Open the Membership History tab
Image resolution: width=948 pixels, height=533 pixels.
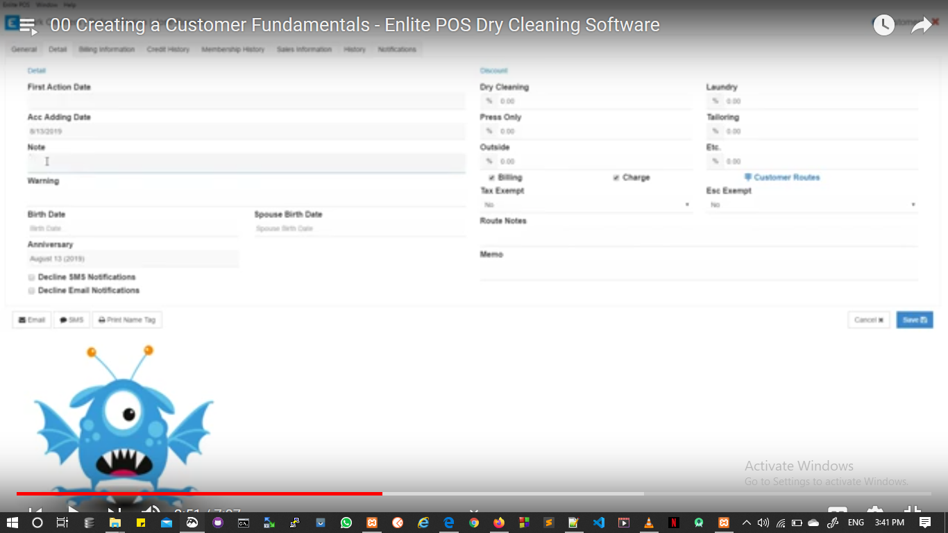(233, 50)
